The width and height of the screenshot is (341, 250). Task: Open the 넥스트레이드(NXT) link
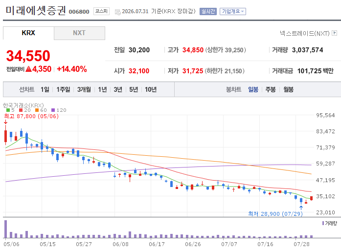304,33
